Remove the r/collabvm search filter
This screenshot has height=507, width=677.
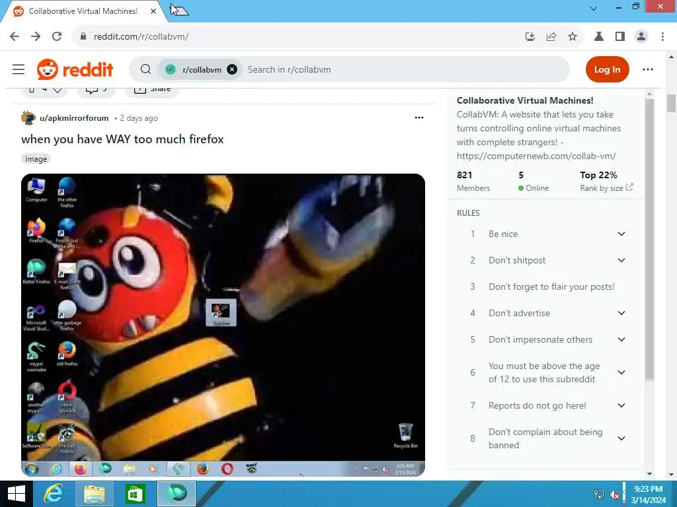232,69
